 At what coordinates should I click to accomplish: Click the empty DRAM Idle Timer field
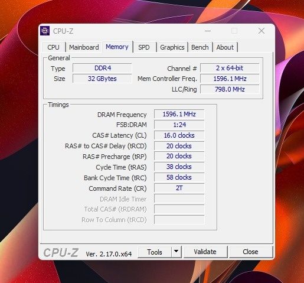179,199
